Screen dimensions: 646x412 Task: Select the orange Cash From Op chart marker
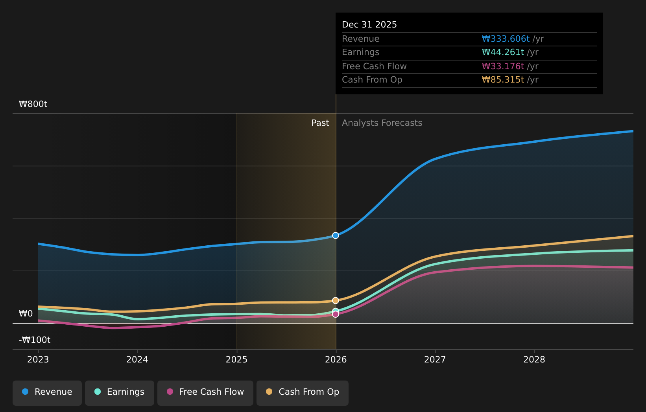point(335,300)
